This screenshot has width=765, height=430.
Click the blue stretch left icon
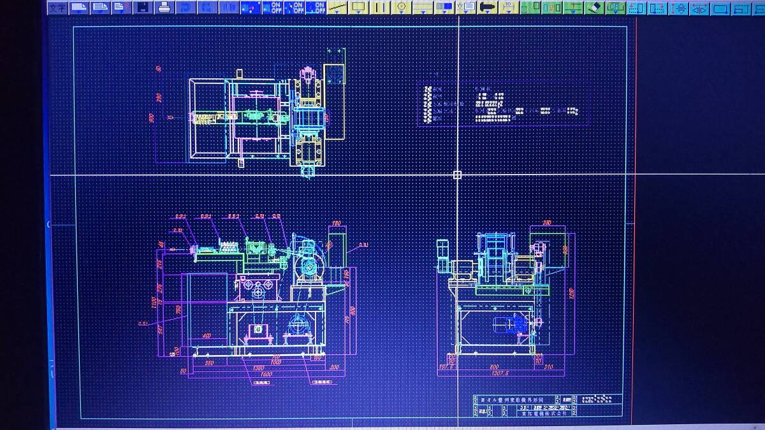636,8
